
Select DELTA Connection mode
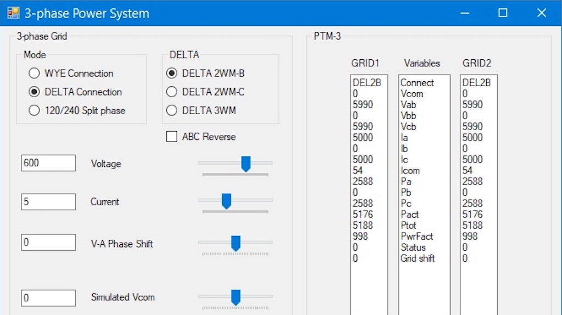pos(35,92)
